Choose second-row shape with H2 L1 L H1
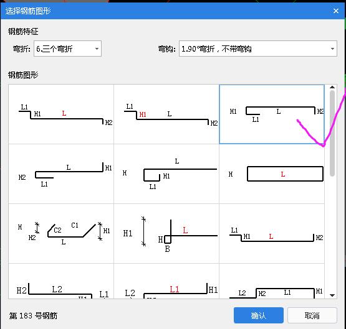 point(61,174)
